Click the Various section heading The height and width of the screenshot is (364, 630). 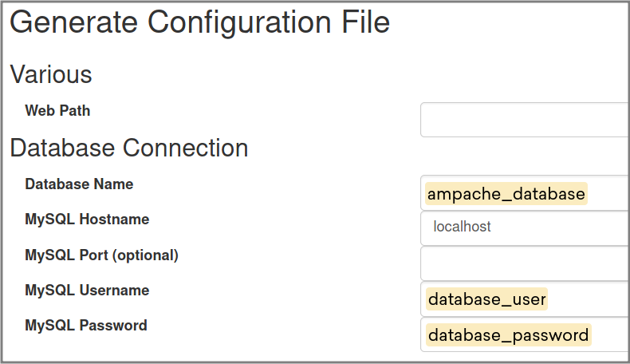(x=51, y=74)
